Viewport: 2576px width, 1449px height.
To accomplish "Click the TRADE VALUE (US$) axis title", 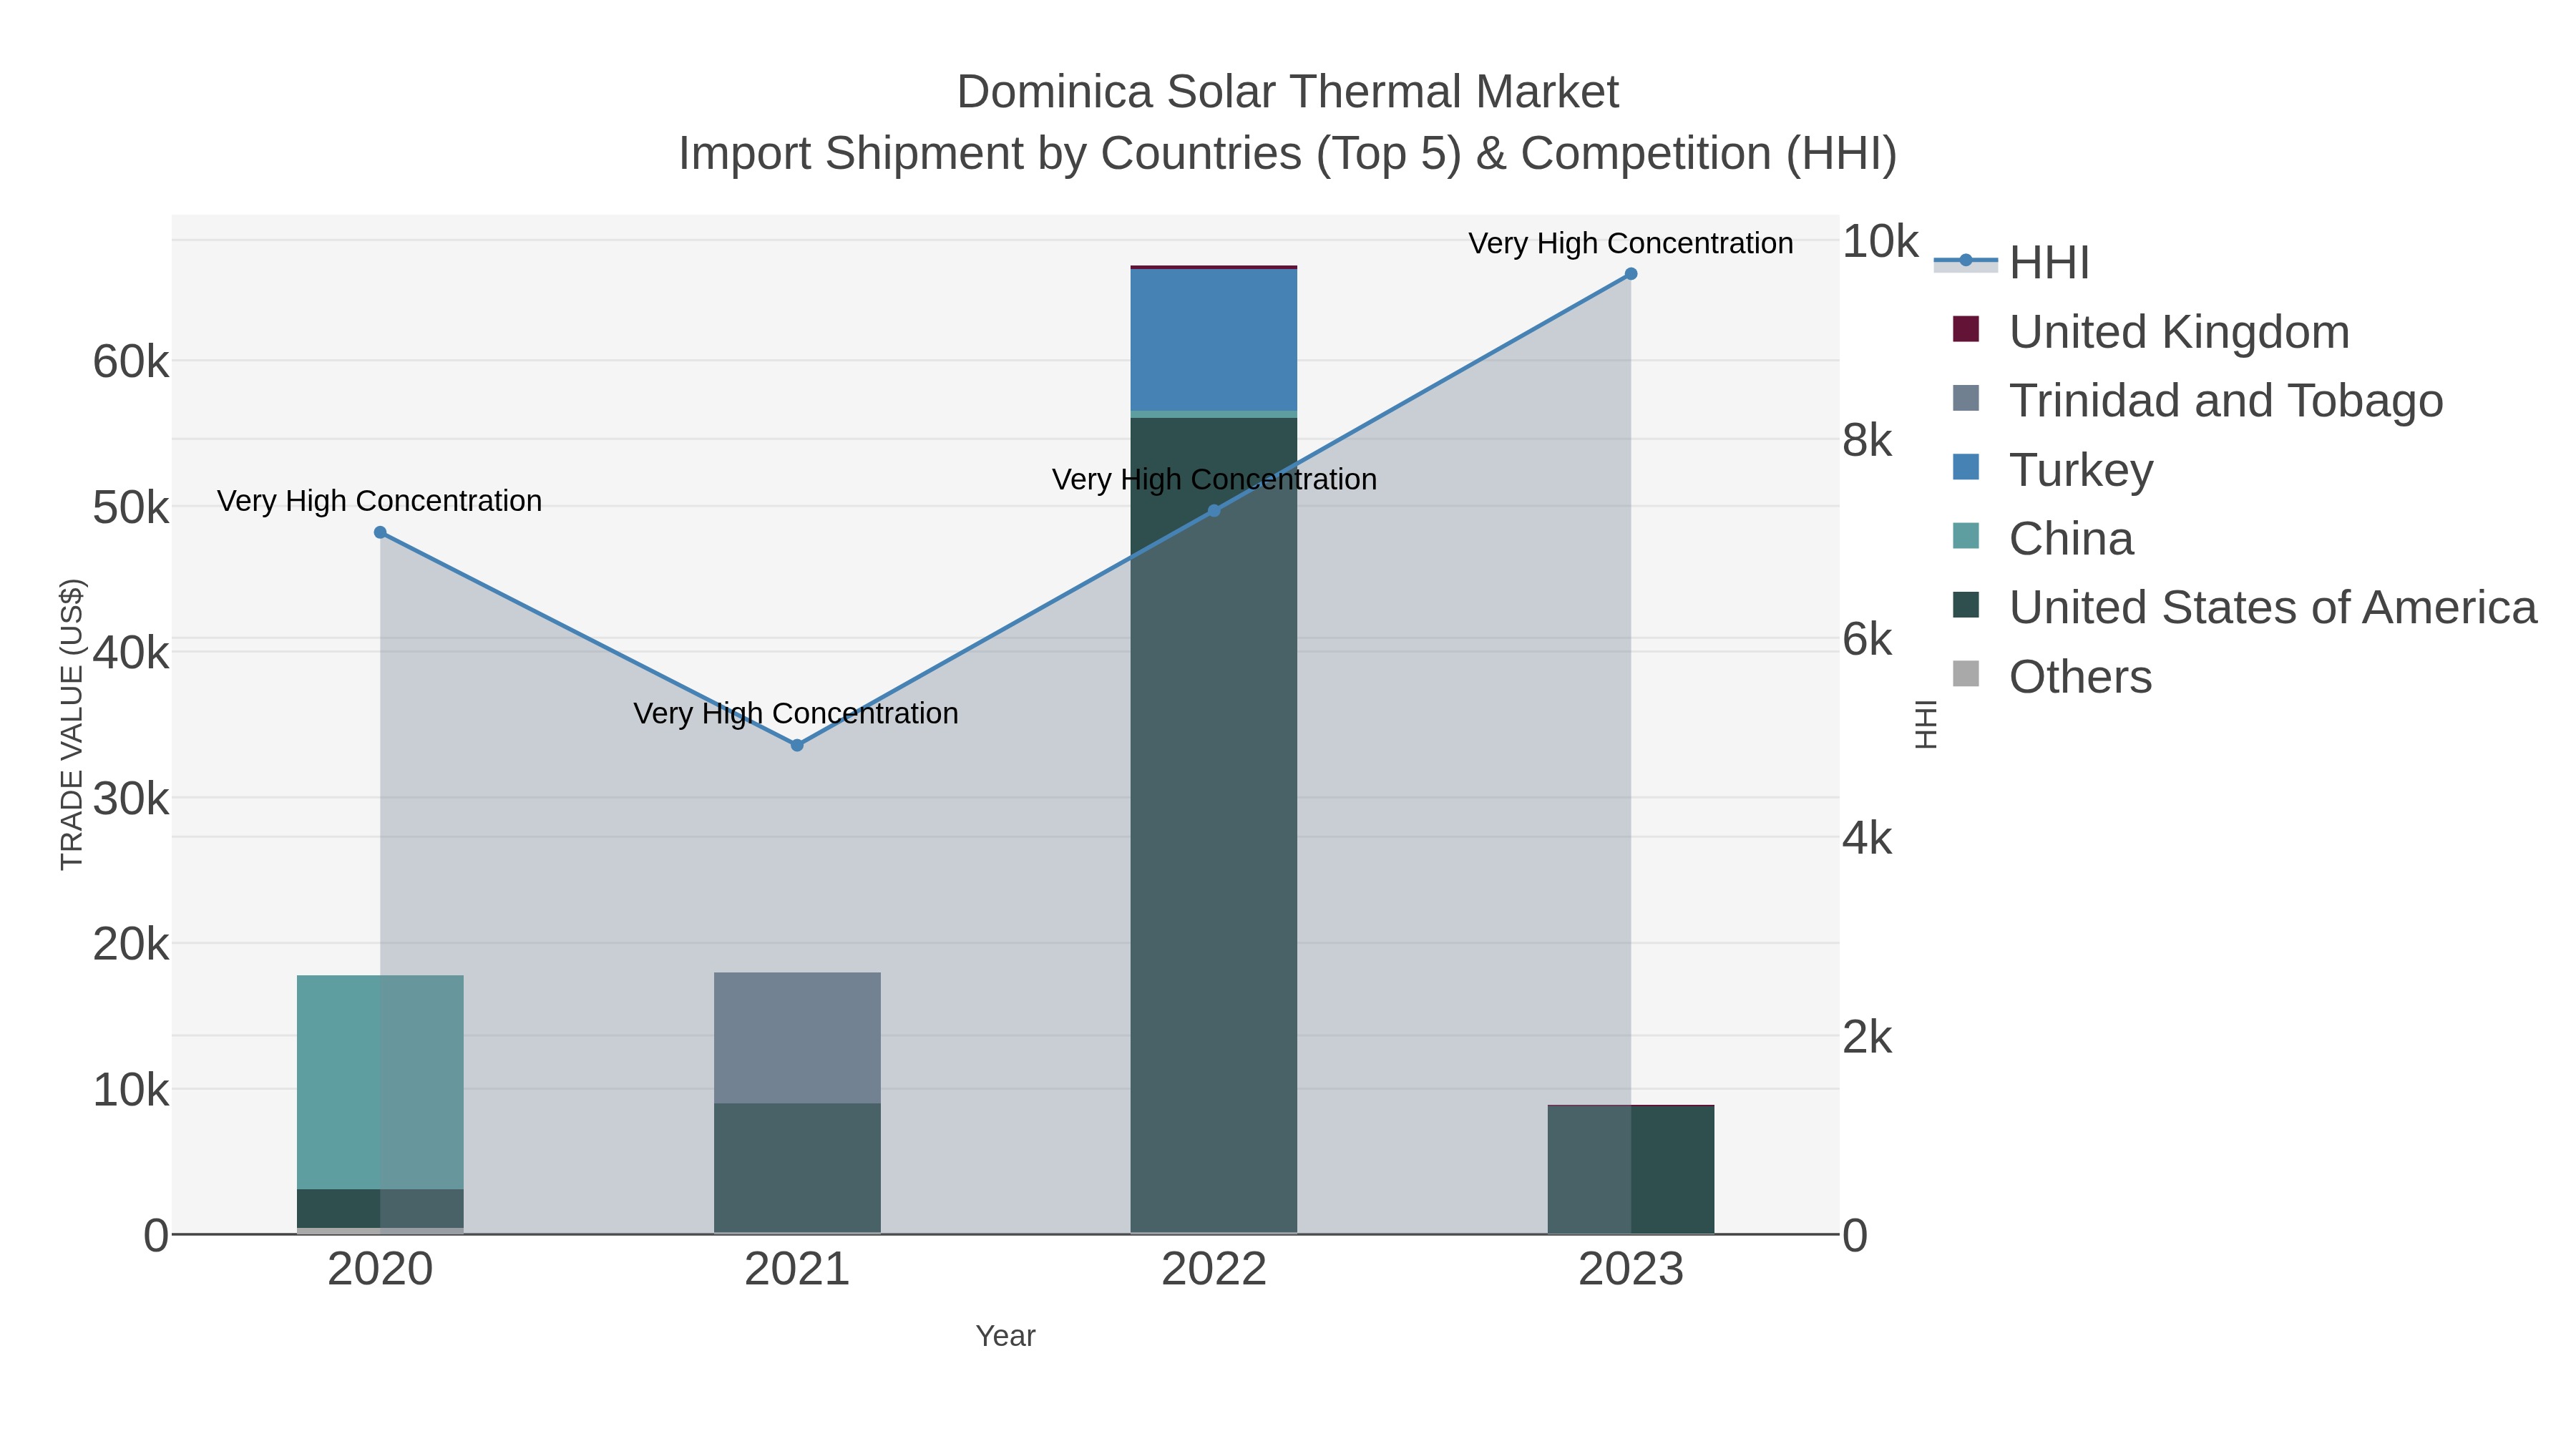I will (x=72, y=724).
